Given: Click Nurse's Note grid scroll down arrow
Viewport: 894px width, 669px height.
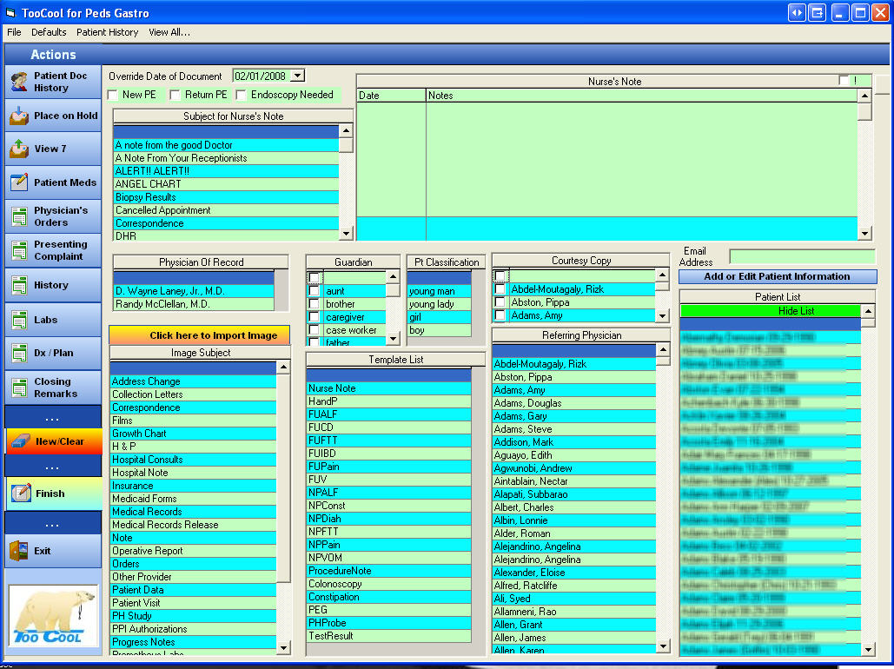Looking at the screenshot, I should pyautogui.click(x=865, y=233).
